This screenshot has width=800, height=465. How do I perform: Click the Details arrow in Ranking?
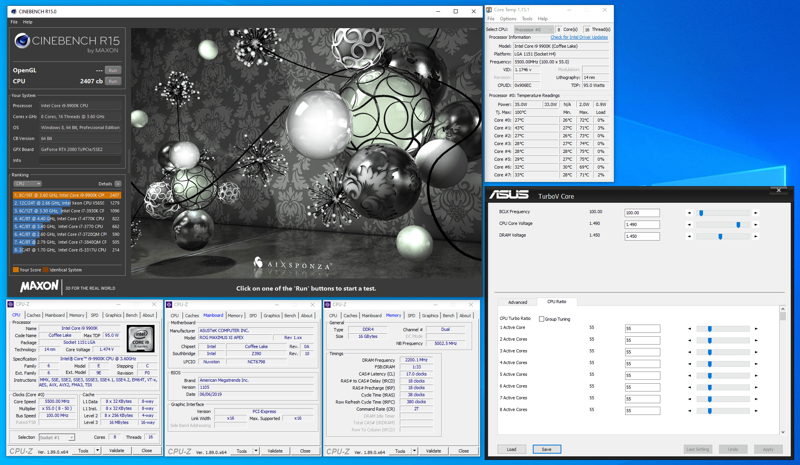(118, 184)
